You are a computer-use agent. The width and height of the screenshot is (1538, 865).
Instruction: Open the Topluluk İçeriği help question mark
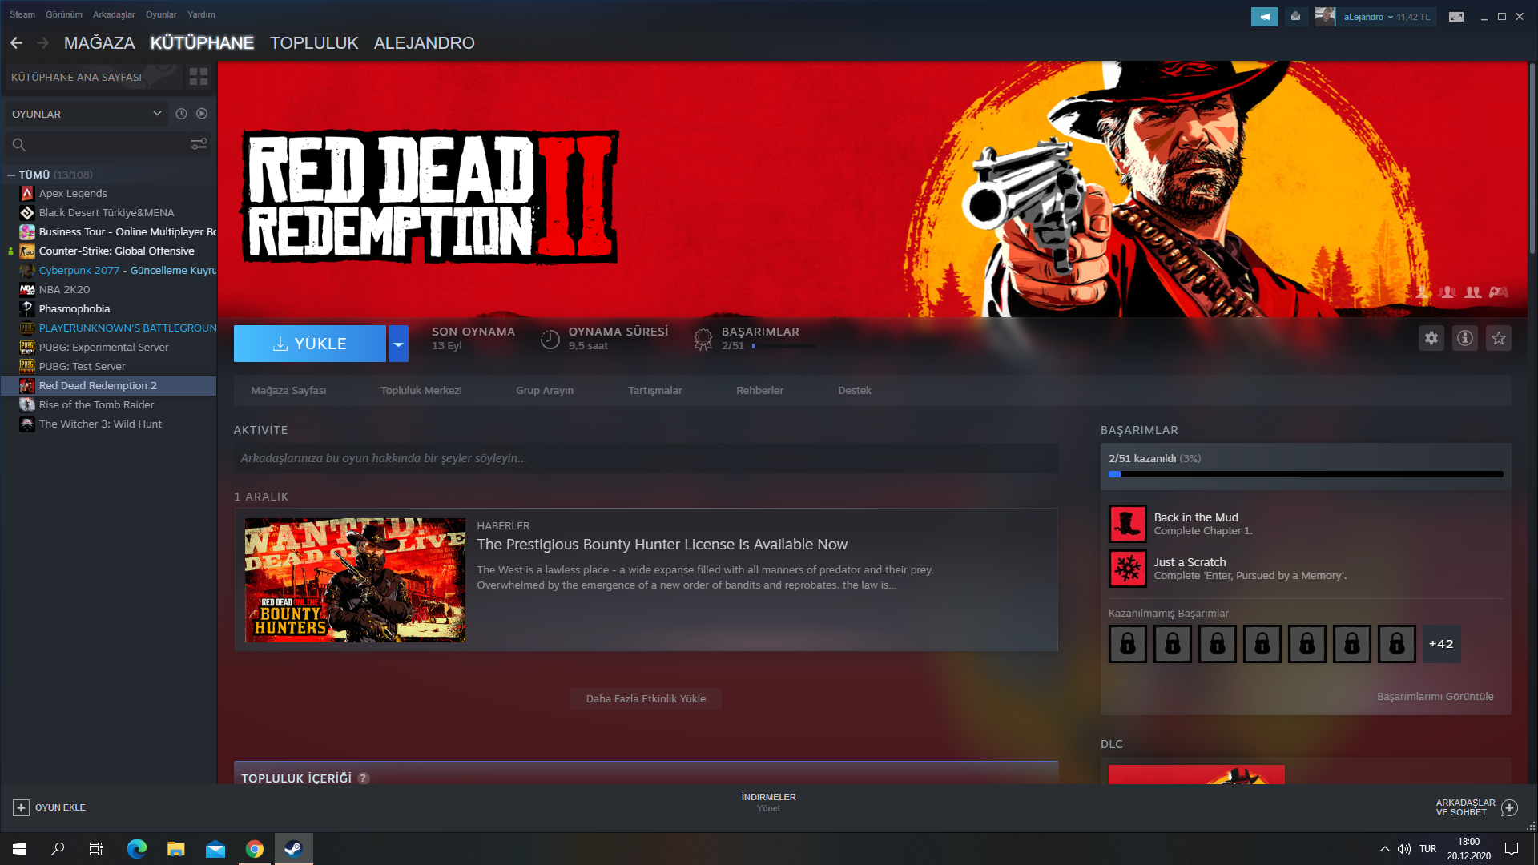(x=364, y=778)
